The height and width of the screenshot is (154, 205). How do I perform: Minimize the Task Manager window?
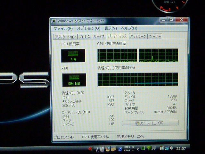[164, 20]
